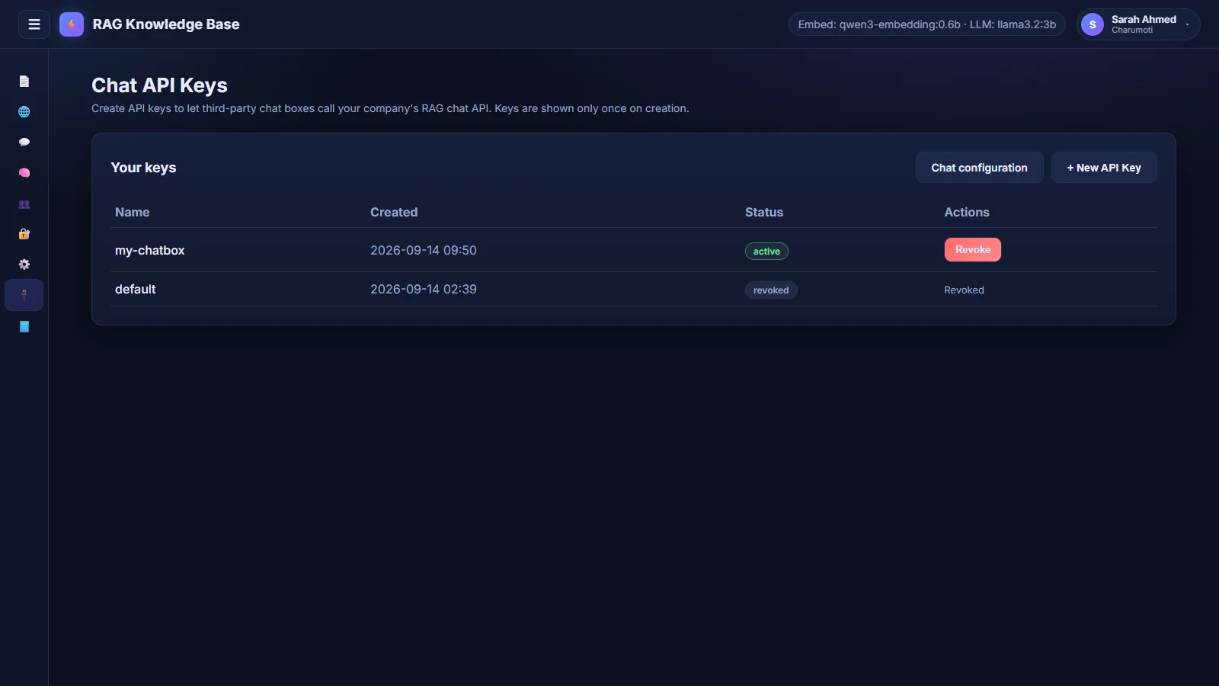Image resolution: width=1219 pixels, height=686 pixels.
Task: Click the Charumoti company name under user
Action: click(x=1132, y=30)
